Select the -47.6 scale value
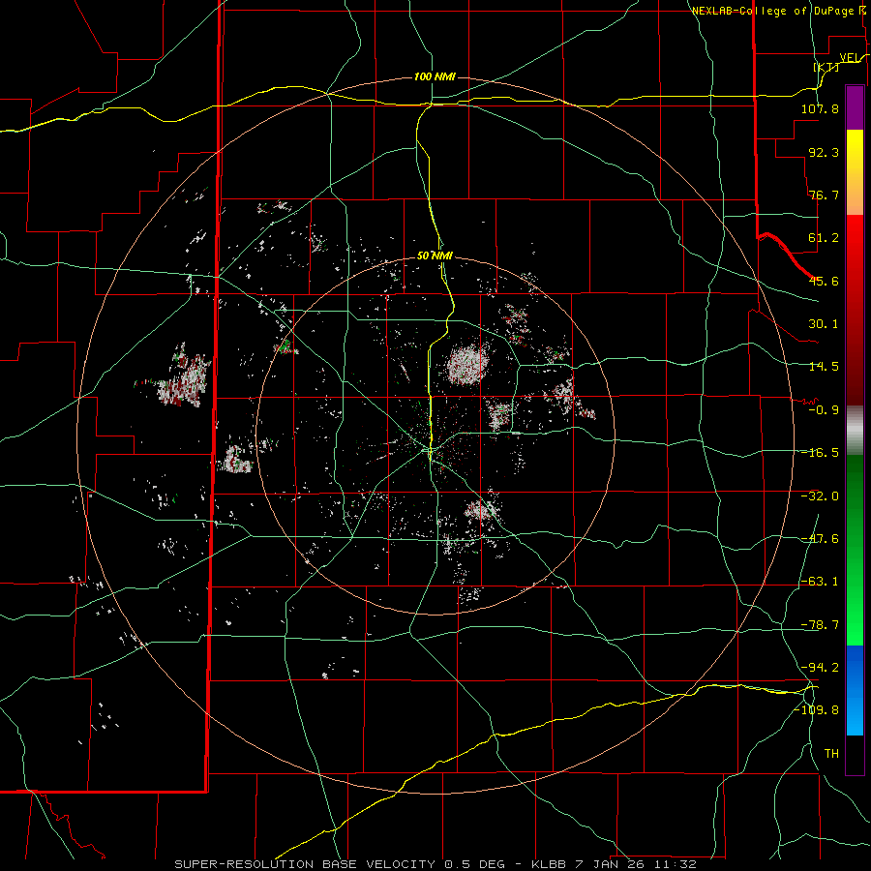This screenshot has width=871, height=871. (x=820, y=539)
